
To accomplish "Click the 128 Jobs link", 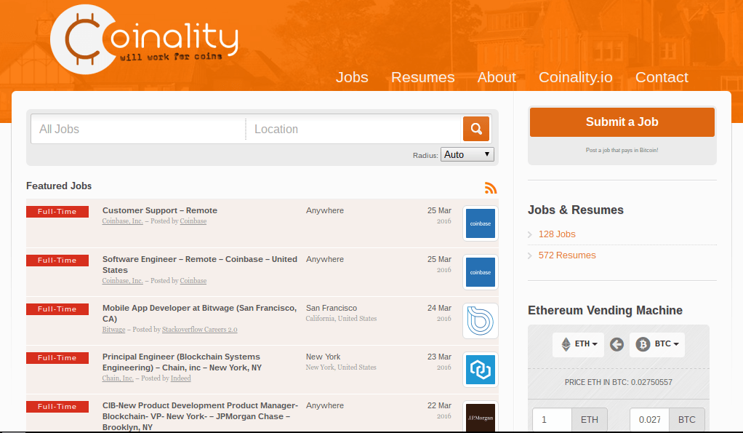I will click(557, 234).
